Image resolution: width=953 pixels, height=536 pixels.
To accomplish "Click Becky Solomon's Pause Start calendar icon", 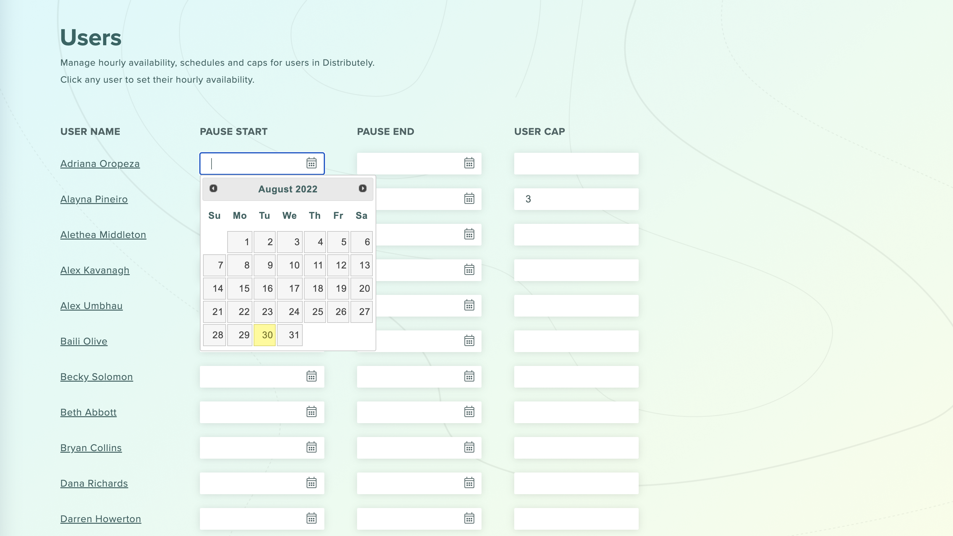I will pos(311,376).
